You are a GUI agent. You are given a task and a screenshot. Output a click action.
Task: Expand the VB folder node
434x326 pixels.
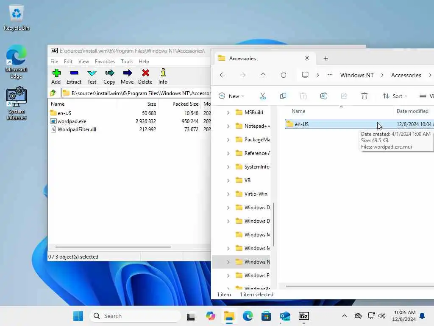228,180
